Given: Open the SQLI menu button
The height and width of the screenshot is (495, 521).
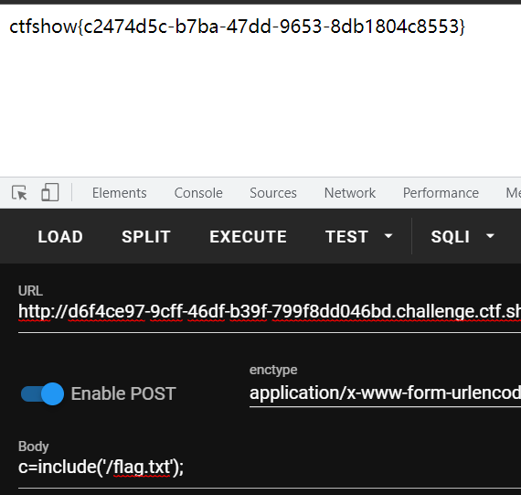Looking at the screenshot, I should [x=463, y=237].
